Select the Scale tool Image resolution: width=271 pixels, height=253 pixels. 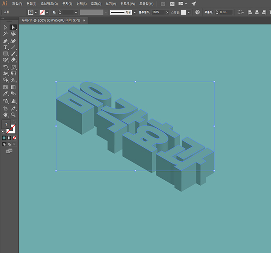pyautogui.click(x=13, y=67)
